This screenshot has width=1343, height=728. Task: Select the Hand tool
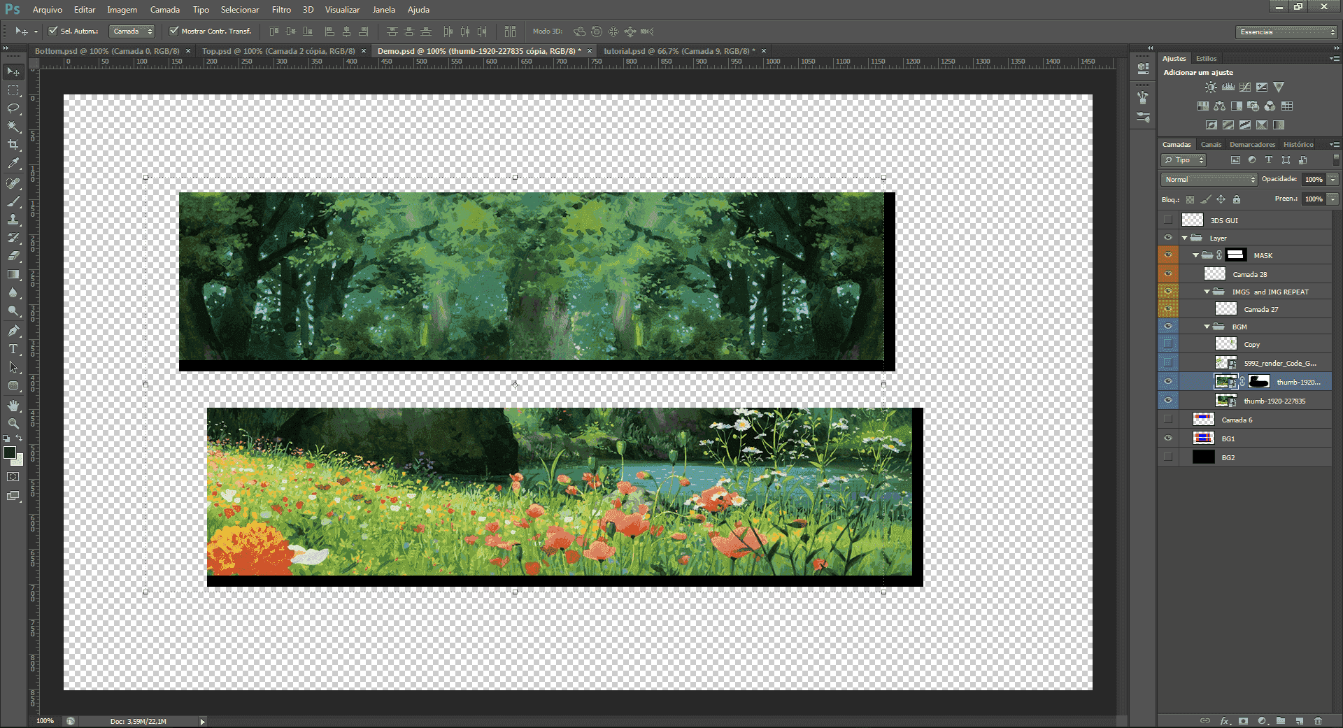(13, 406)
